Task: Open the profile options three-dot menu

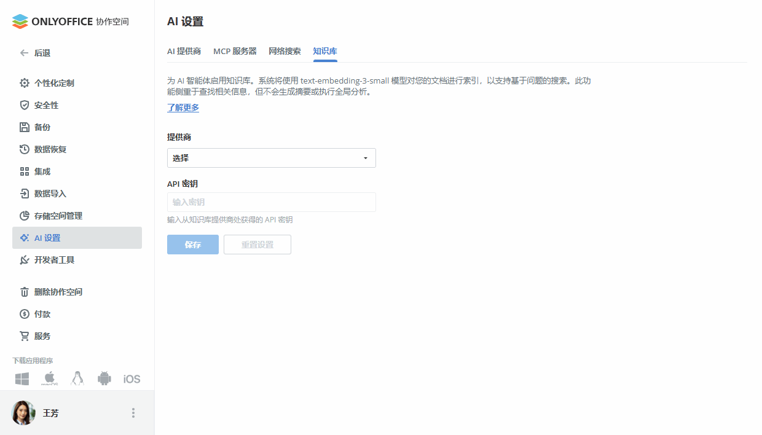Action: click(x=133, y=412)
